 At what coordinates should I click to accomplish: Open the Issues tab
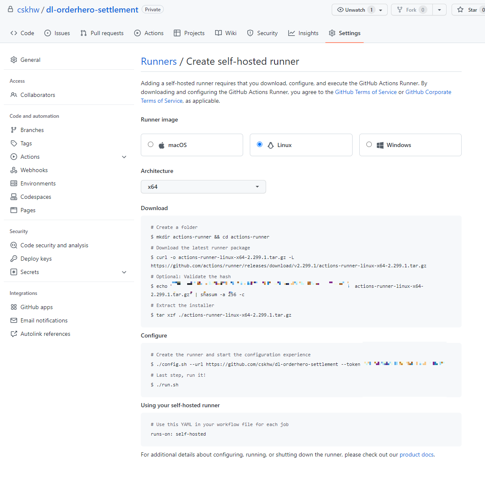point(57,33)
